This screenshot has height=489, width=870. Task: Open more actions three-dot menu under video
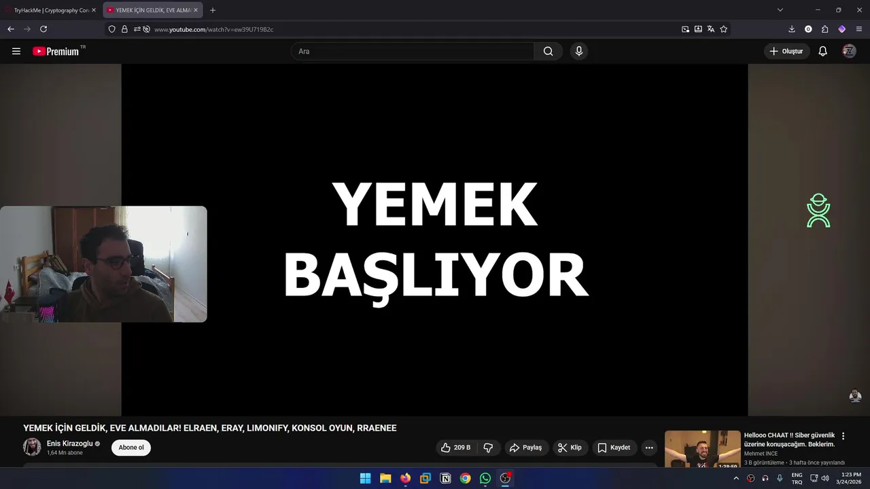649,448
